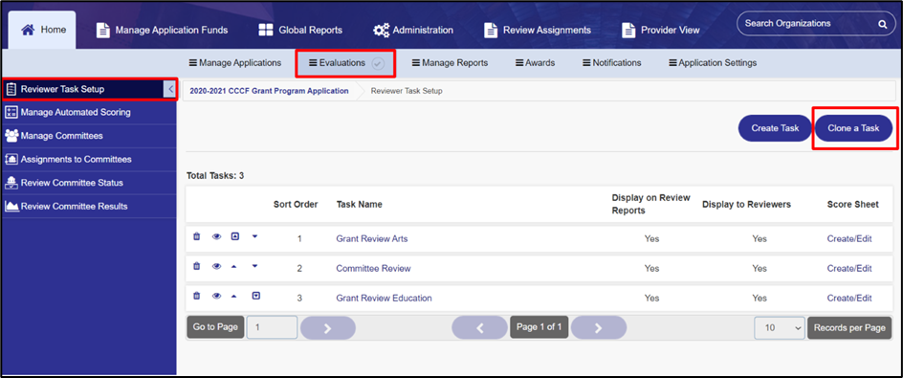Select Review Committee Results in the sidebar
This screenshot has width=903, height=378.
click(89, 207)
